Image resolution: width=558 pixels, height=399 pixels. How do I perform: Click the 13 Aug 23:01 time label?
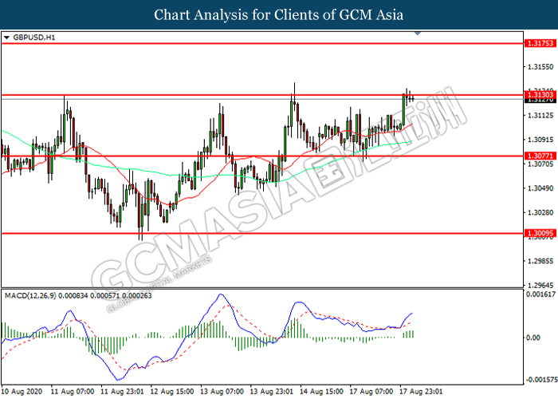272,392
